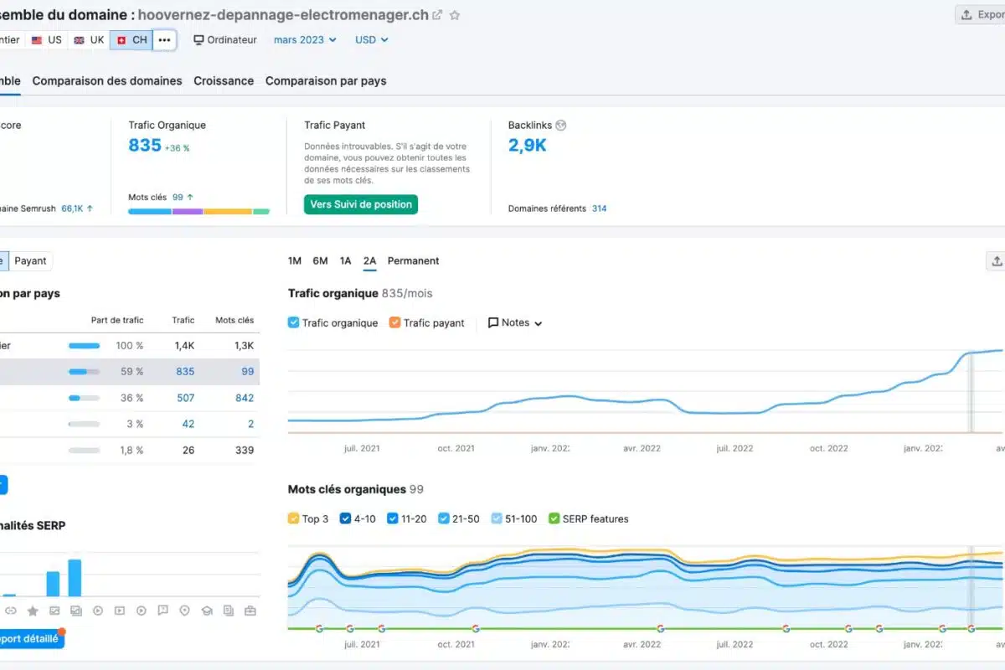Open the domain's external link icon

[437, 15]
